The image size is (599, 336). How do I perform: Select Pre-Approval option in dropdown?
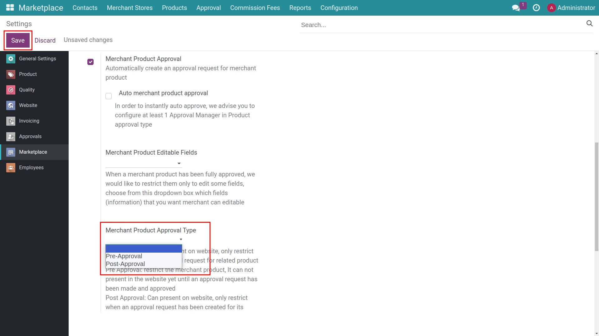pyautogui.click(x=144, y=256)
